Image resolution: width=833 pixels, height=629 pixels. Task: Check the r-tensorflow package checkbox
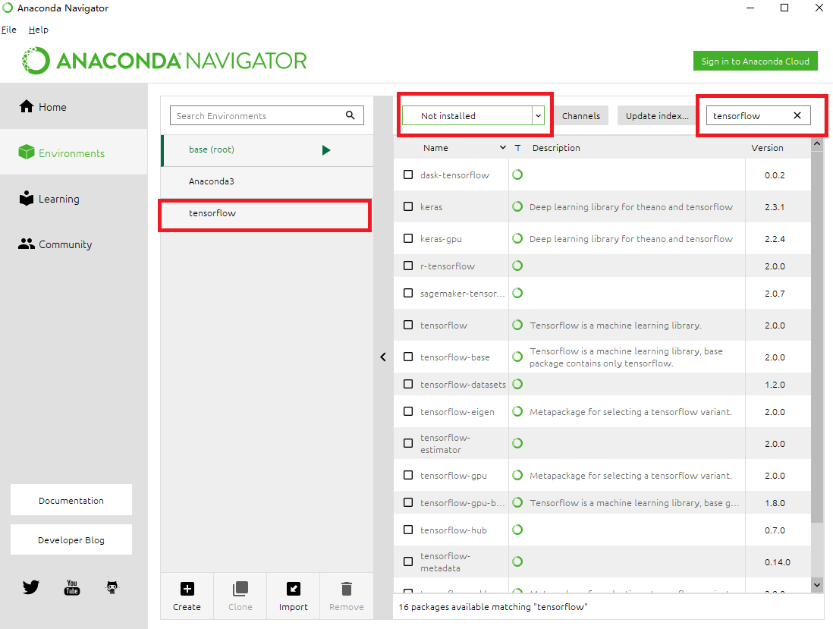pos(408,266)
